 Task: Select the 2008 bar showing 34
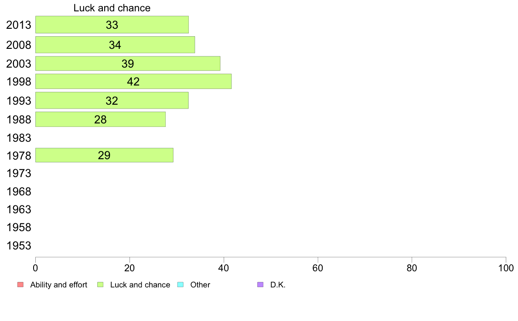click(x=115, y=44)
